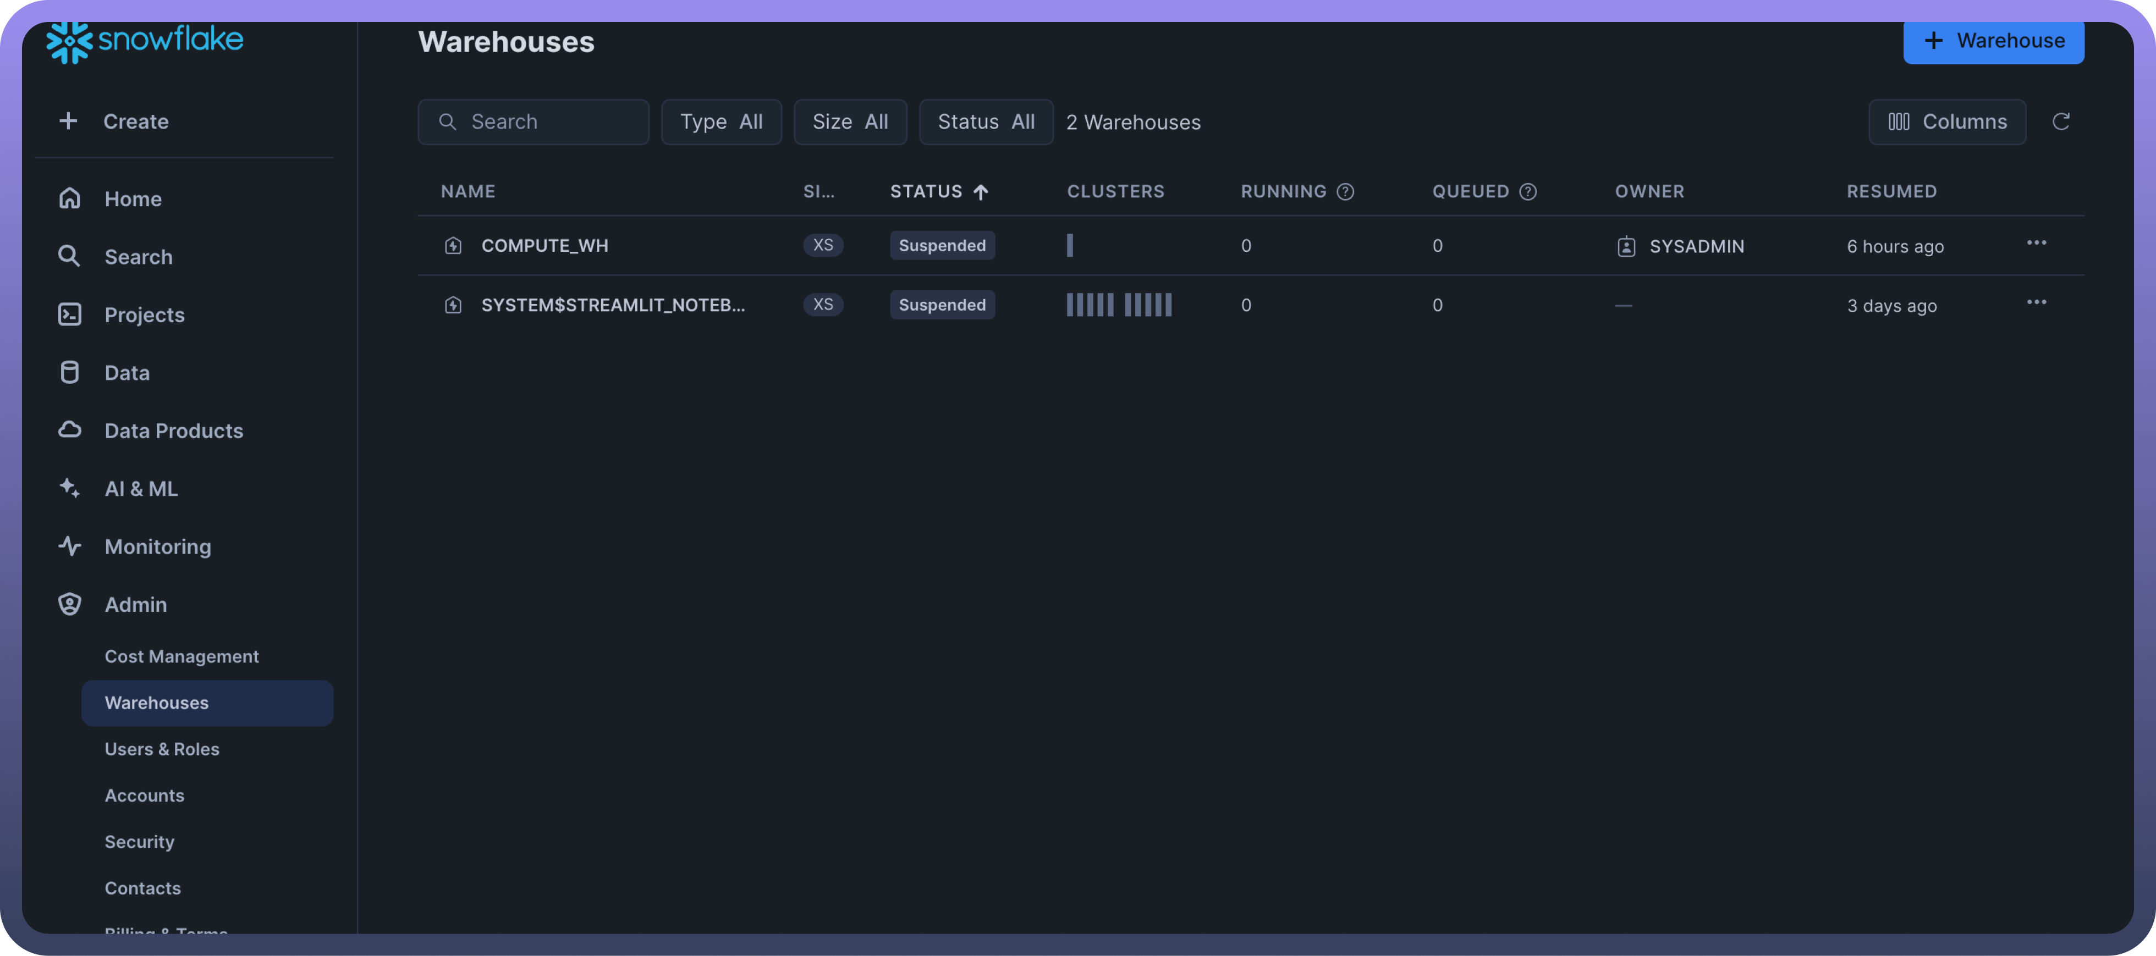
Task: Open the Data Products section
Action: (173, 431)
